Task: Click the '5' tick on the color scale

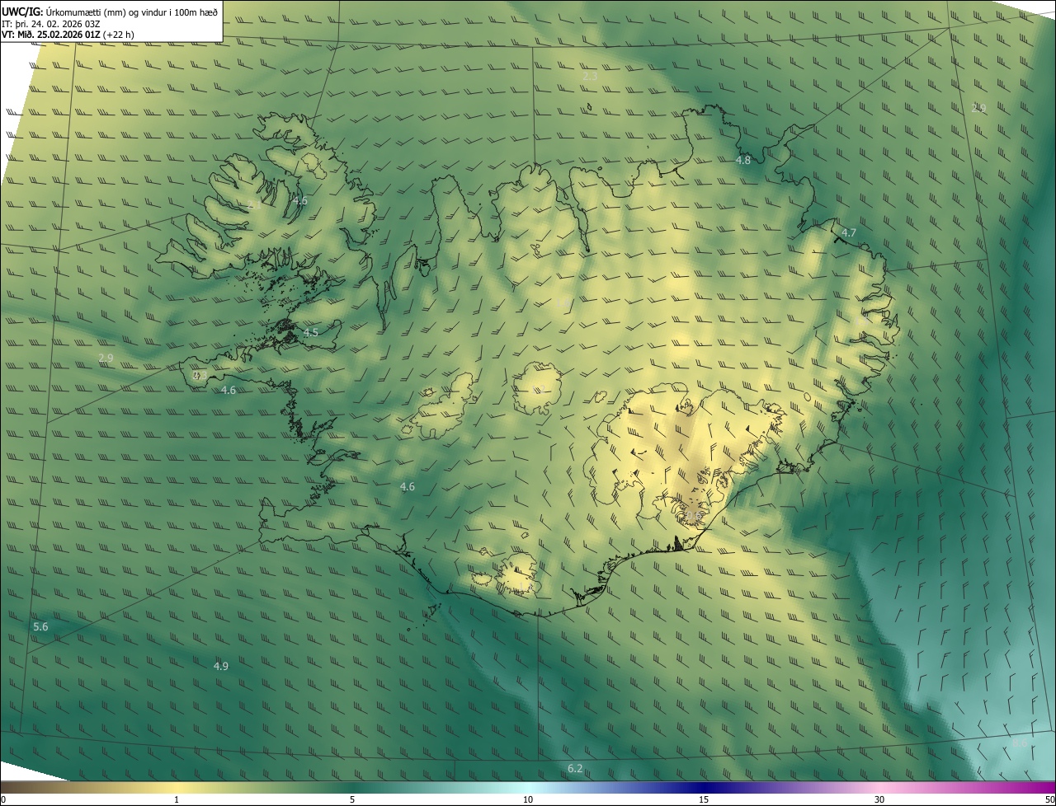Action: click(352, 799)
